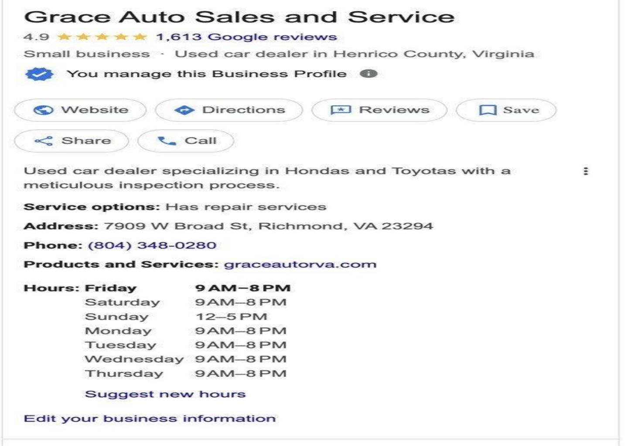Screen dimensions: 628x446
Task: Open the three-dot menu beside the description
Action: click(x=586, y=171)
